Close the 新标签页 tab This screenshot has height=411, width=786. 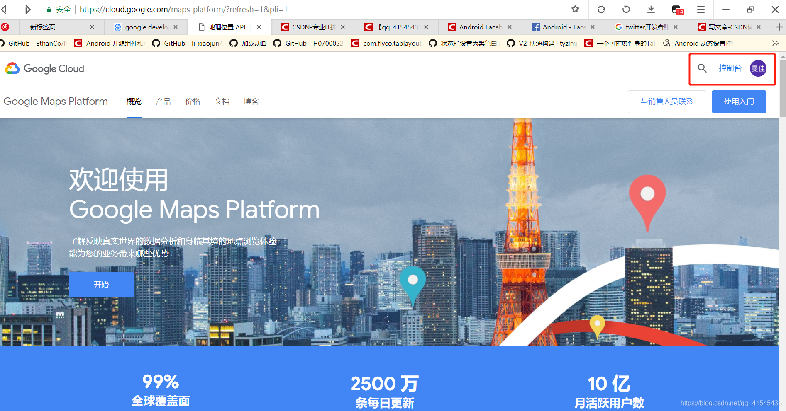tap(92, 27)
